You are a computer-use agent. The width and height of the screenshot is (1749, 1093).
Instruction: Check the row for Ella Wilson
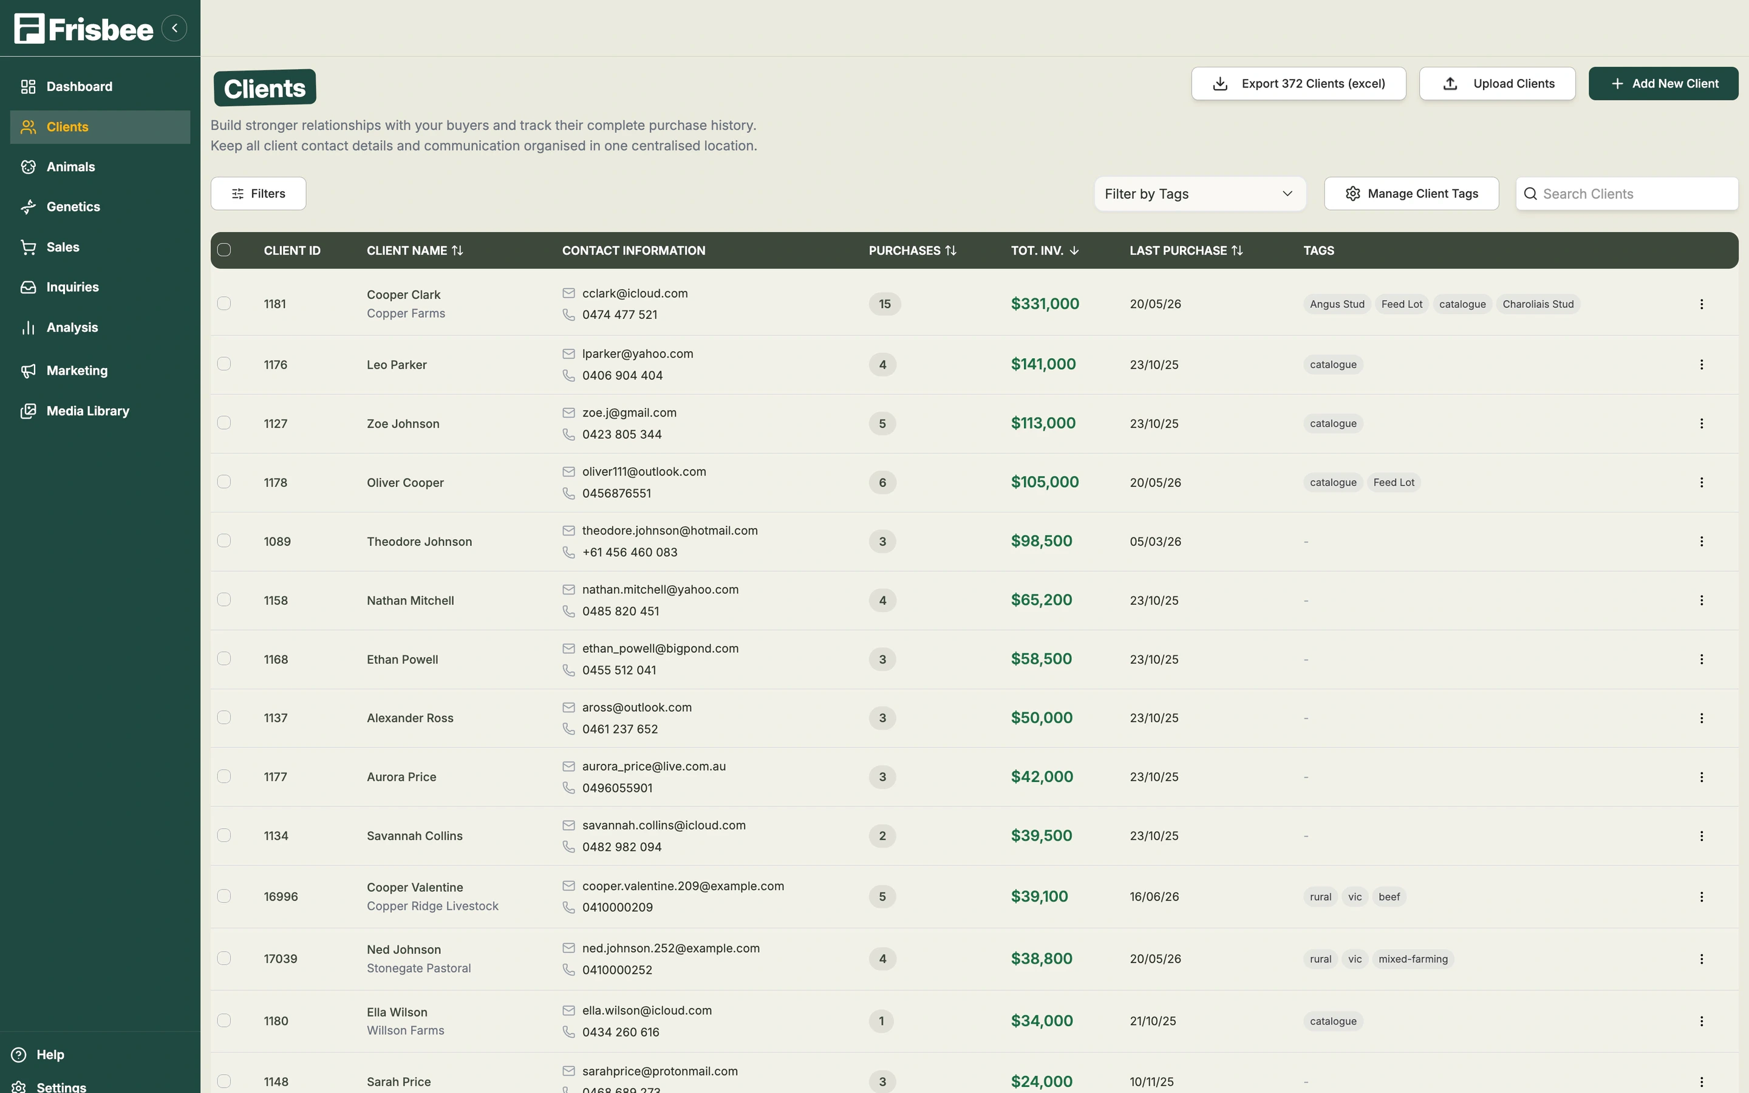click(x=224, y=1020)
